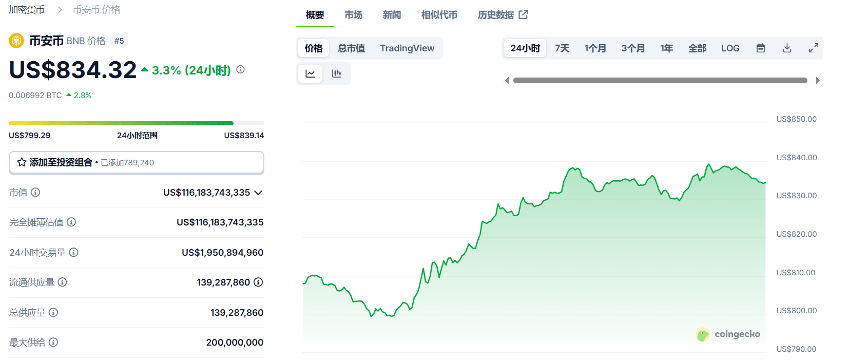Screen dimensions: 848x360
Task: Click 币安币 价格 breadcrumb
Action: pyautogui.click(x=97, y=10)
